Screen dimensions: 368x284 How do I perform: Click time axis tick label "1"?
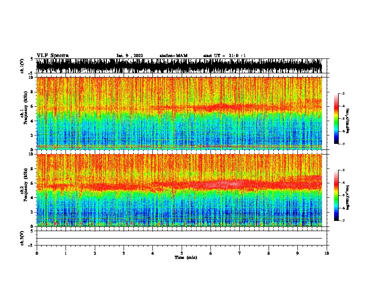tap(66, 253)
